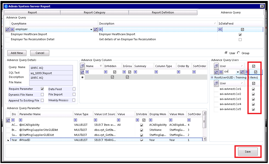The width and height of the screenshot is (269, 164).
Task: Click the SQL Text field aq_1095CReport
Action: [x=51, y=73]
